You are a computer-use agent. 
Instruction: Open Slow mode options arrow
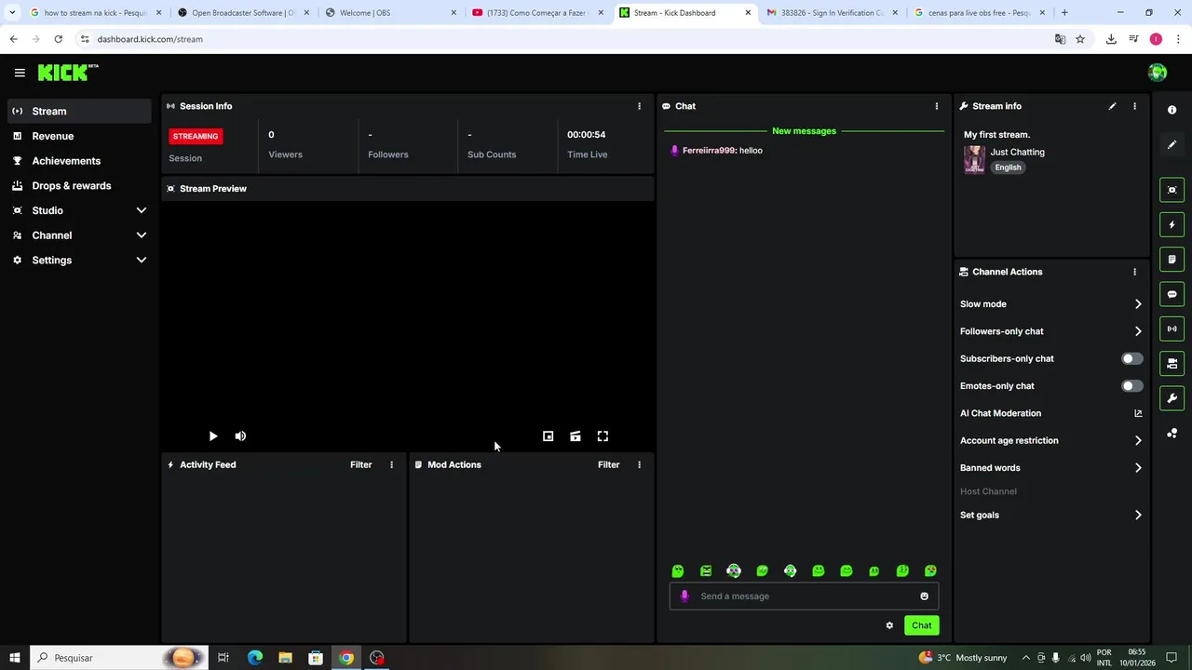[1138, 304]
